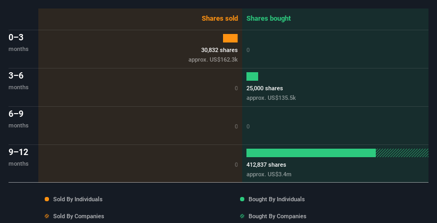Click the 412,837 shares value
This screenshot has width=437, height=223.
click(x=266, y=165)
